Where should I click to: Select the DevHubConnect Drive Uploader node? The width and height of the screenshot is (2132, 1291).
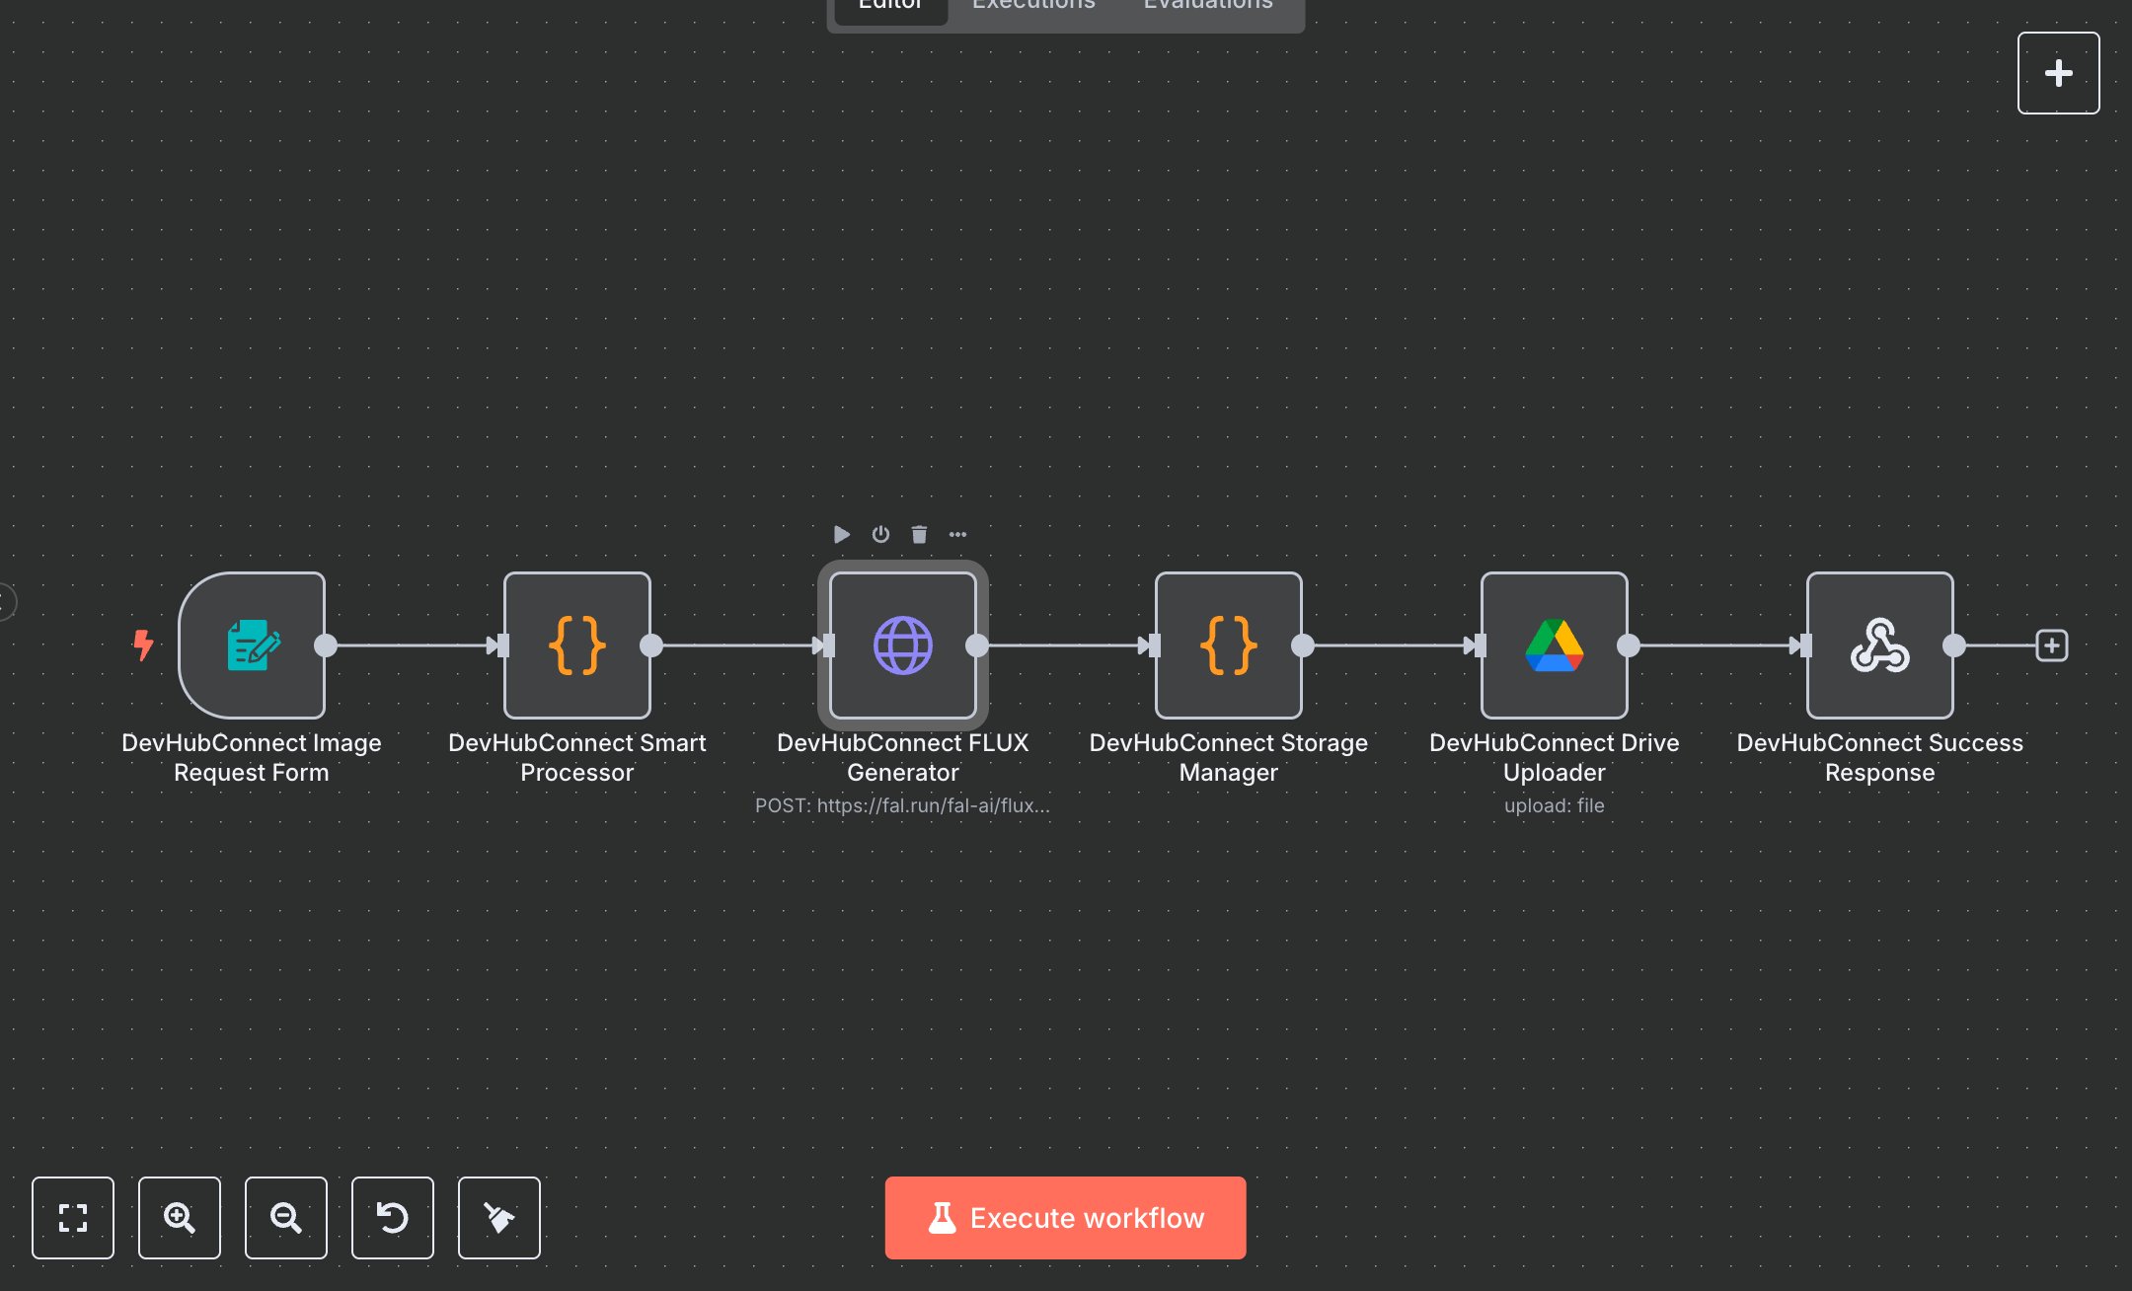click(1553, 646)
